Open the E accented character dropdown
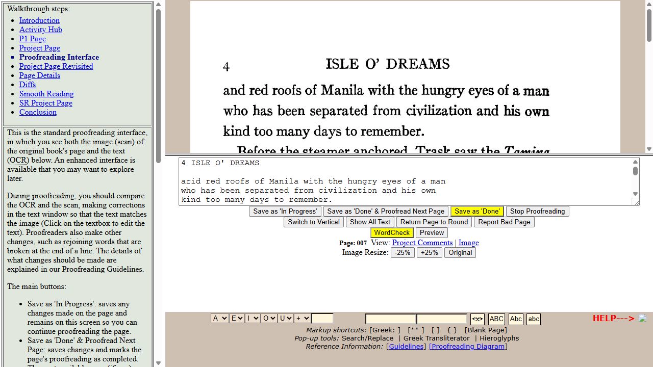The width and height of the screenshot is (653, 367). pyautogui.click(x=237, y=319)
